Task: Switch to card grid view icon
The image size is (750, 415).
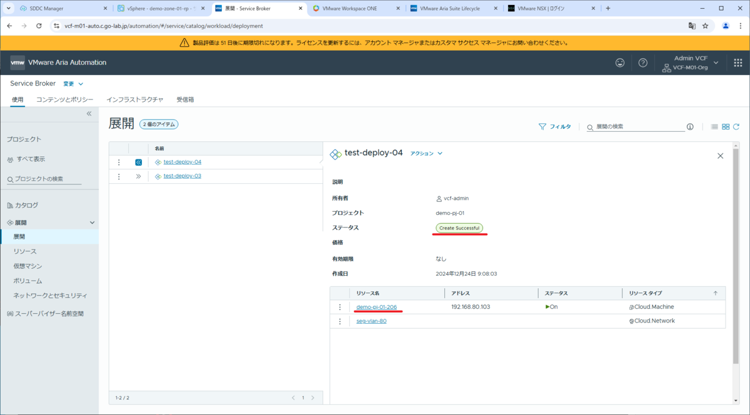Action: (726, 126)
